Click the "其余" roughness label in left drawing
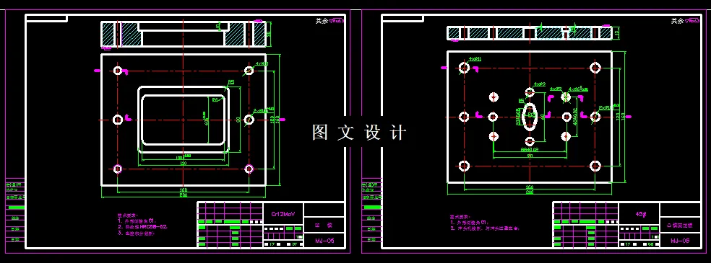The image size is (711, 263). pyautogui.click(x=322, y=21)
